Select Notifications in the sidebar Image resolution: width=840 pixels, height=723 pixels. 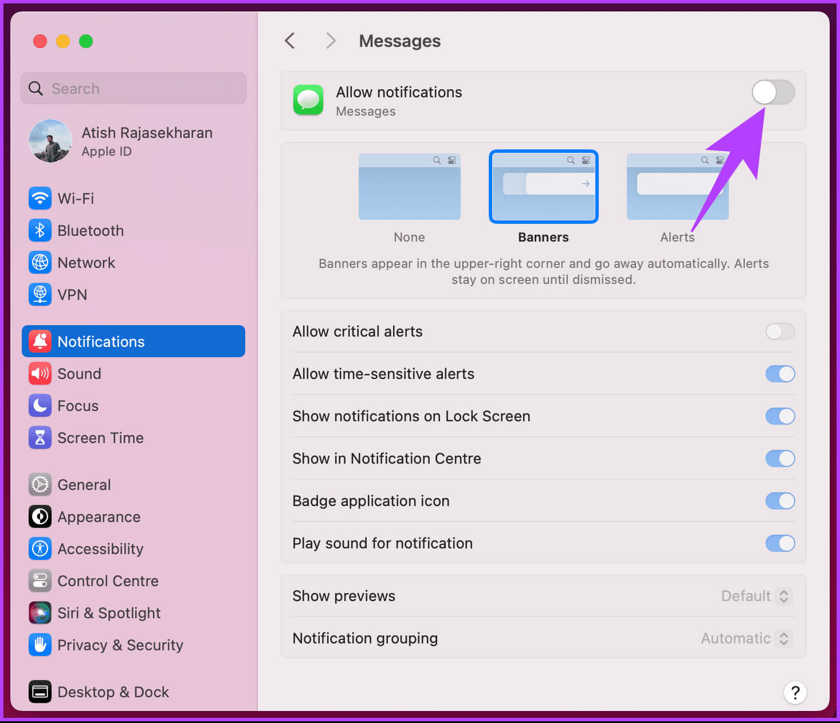(x=134, y=342)
